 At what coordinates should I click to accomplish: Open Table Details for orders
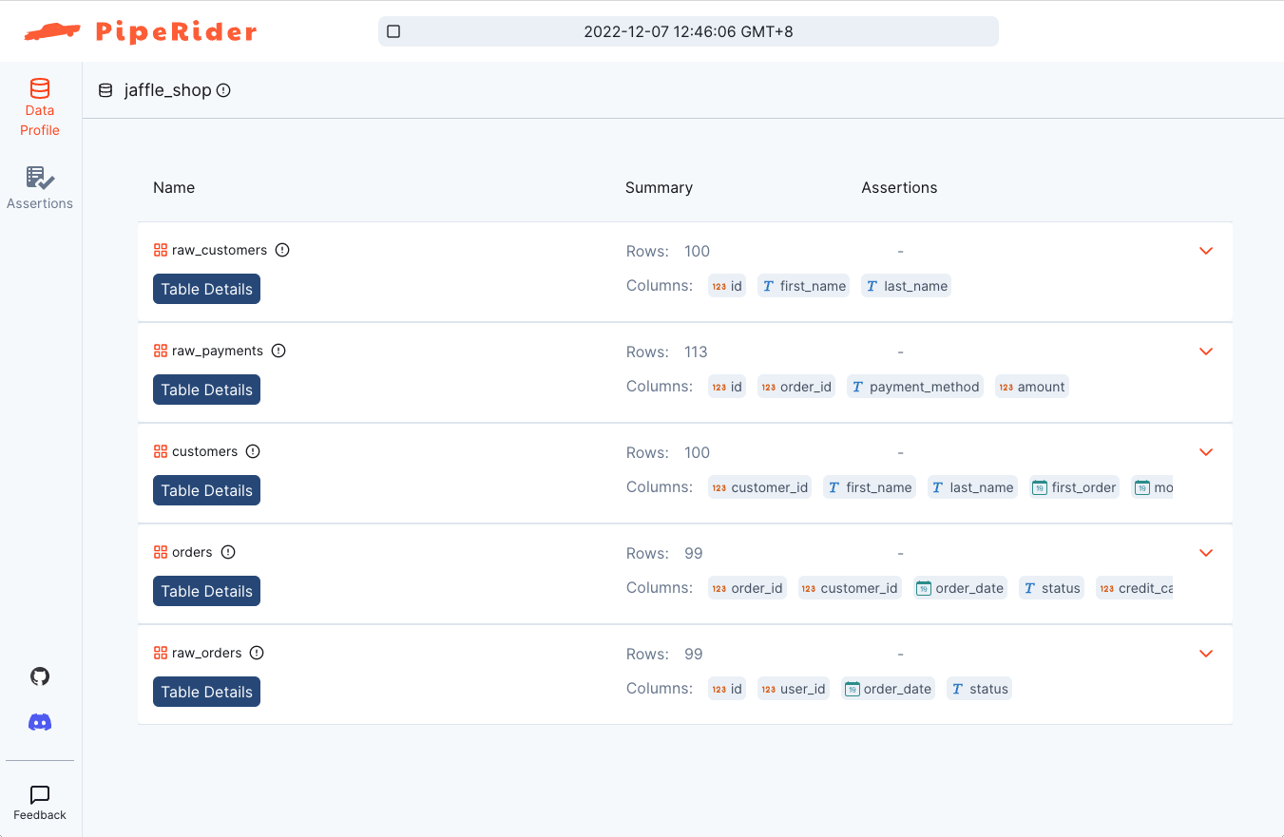(206, 591)
